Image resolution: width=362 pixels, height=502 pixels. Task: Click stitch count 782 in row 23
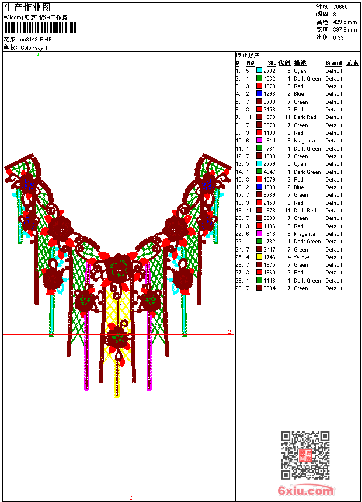coord(271,242)
